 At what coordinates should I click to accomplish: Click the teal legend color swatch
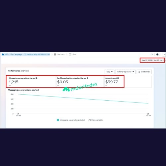click(58, 120)
